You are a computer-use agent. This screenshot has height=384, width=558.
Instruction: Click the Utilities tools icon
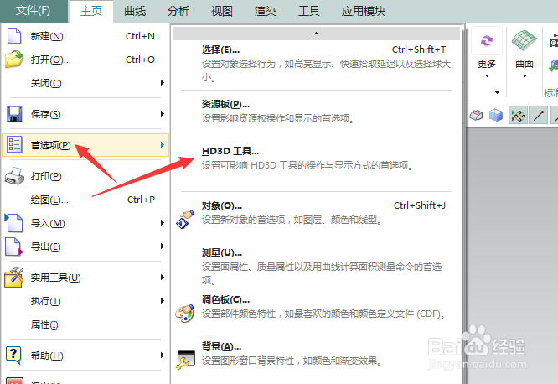14,278
